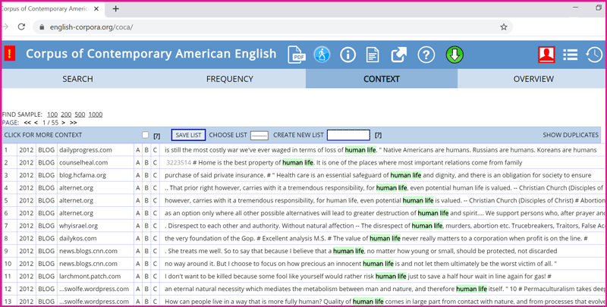Image resolution: width=607 pixels, height=307 pixels.
Task: Open the PDF overview icon
Action: [x=296, y=55]
